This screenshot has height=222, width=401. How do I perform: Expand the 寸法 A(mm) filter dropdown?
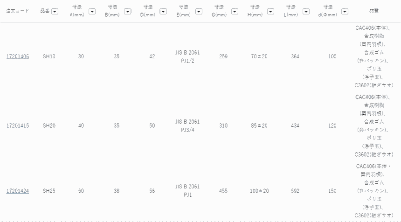(x=92, y=11)
